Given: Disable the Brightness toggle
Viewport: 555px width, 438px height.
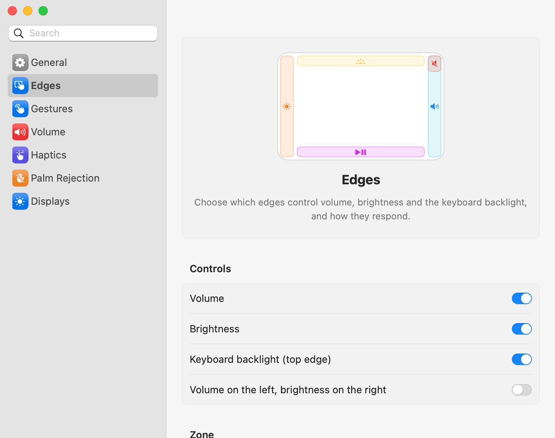Looking at the screenshot, I should pyautogui.click(x=522, y=329).
